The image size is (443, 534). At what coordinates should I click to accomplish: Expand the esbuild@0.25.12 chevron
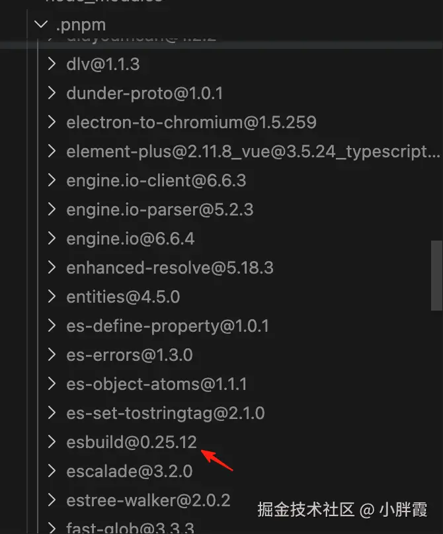[x=52, y=443]
